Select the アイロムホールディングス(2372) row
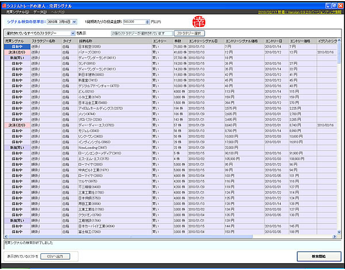Viewport: 345px width, 270px height. pos(171,109)
